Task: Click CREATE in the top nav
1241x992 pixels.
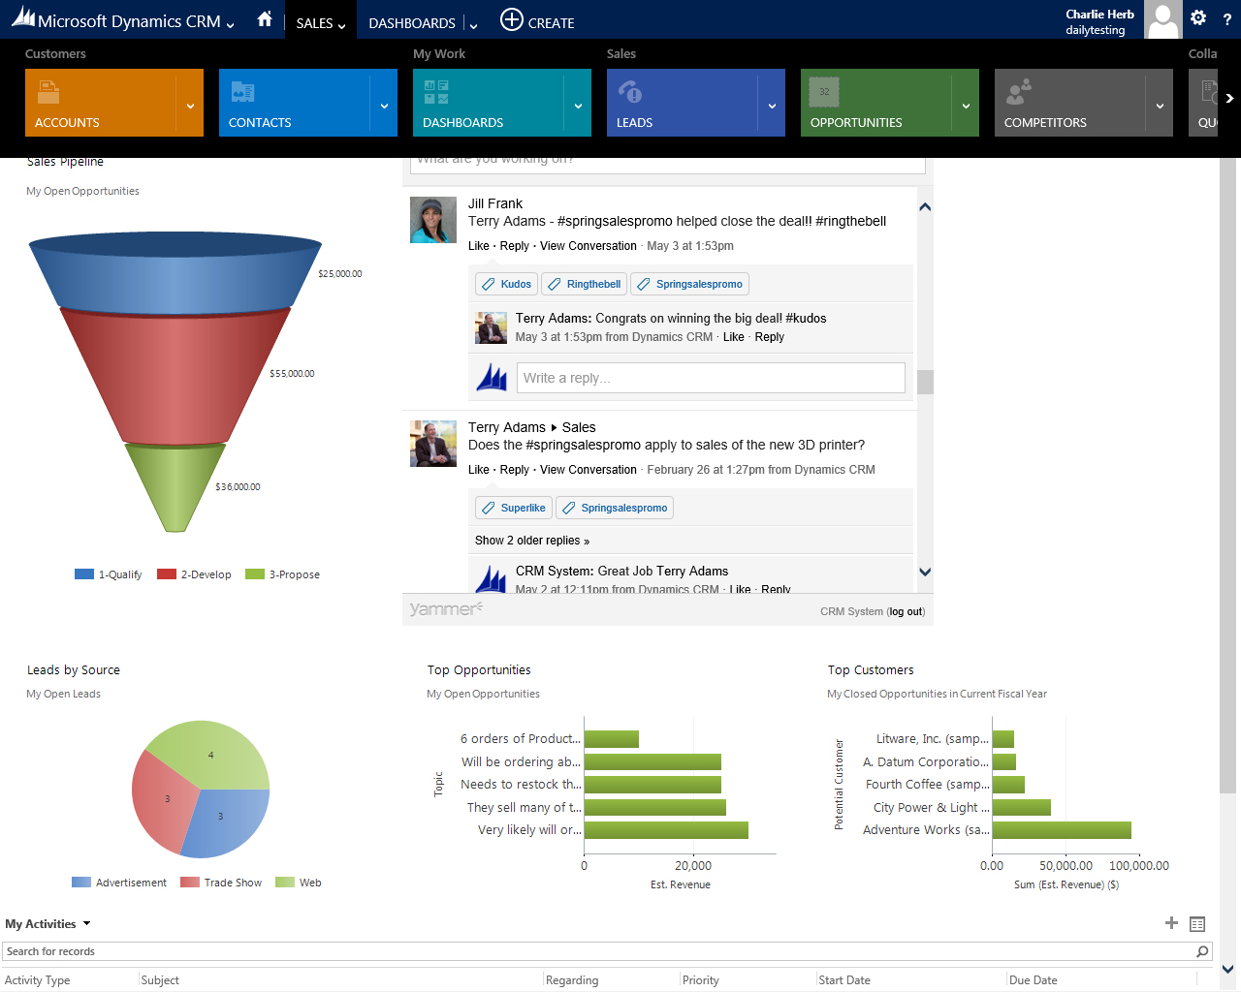Action: (551, 23)
